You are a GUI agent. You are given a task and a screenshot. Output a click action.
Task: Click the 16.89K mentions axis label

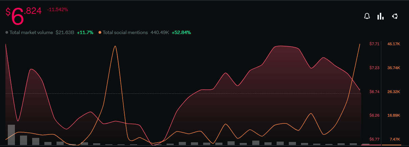pyautogui.click(x=394, y=115)
